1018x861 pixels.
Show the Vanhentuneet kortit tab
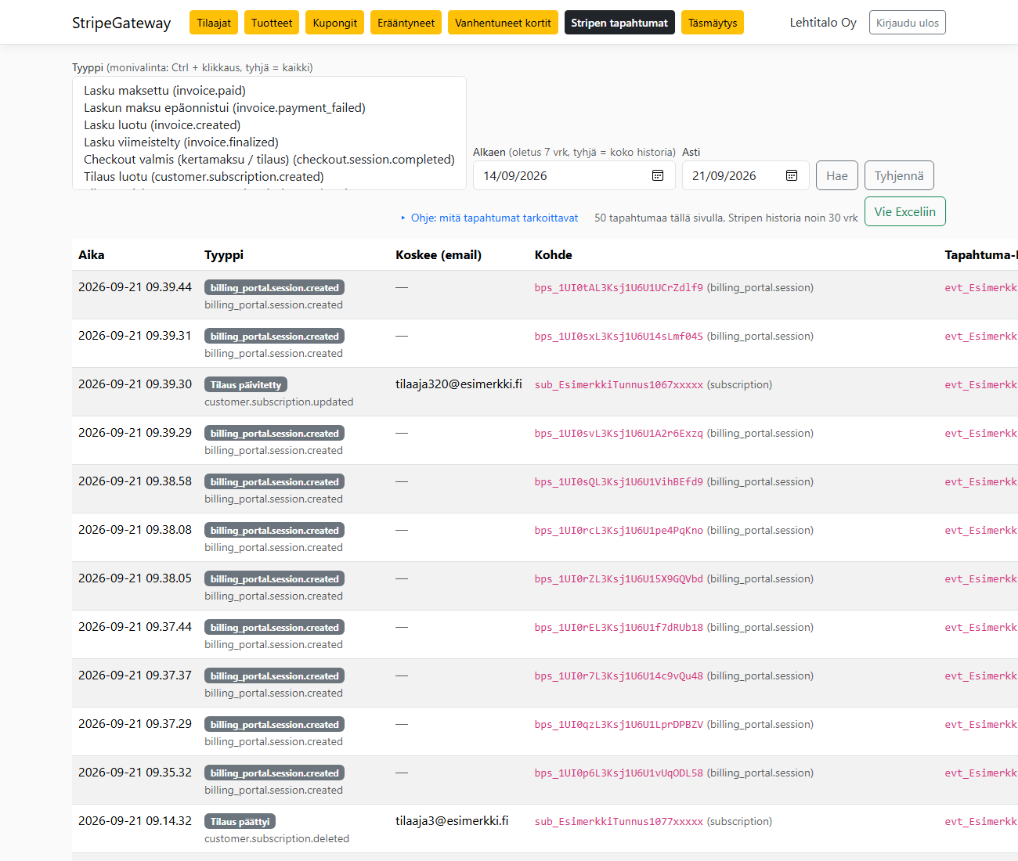503,23
